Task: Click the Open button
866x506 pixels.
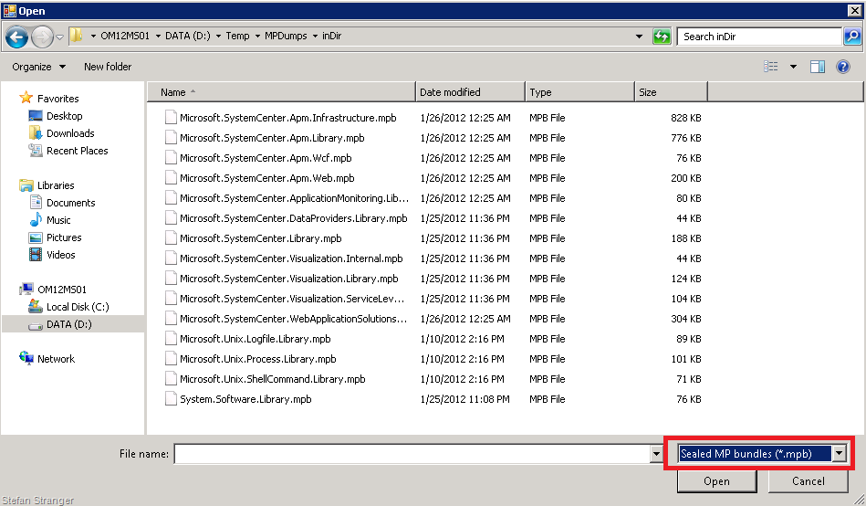Action: [716, 481]
